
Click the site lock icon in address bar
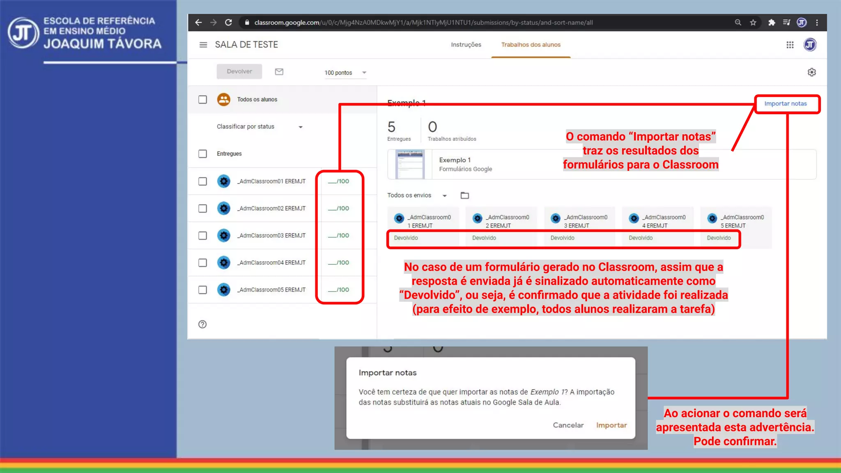pyautogui.click(x=247, y=23)
